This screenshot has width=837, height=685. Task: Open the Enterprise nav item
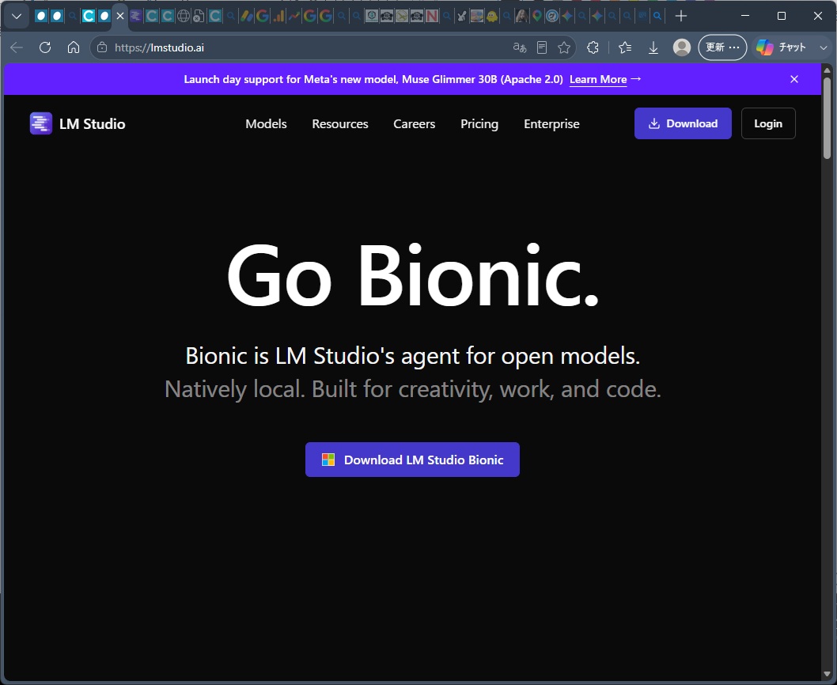pyautogui.click(x=551, y=124)
